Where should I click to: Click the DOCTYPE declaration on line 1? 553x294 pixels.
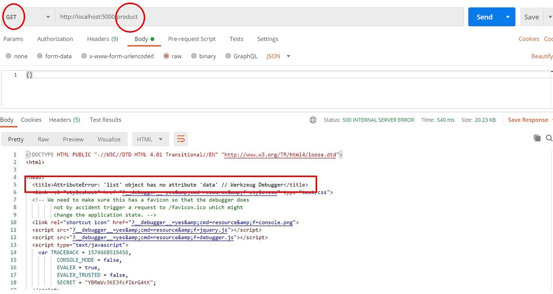[x=184, y=155]
